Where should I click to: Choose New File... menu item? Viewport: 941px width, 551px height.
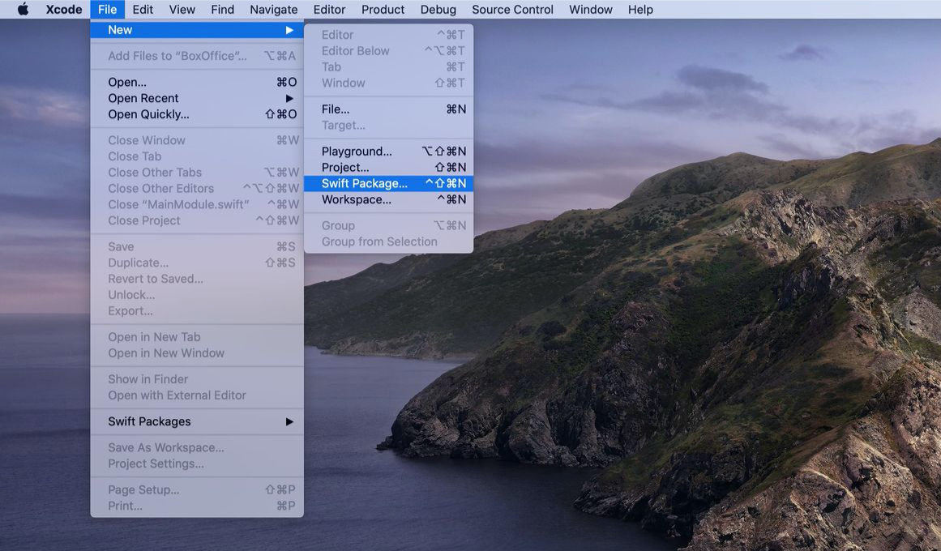tap(388, 109)
